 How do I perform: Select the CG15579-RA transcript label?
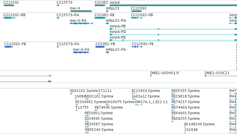tap(68, 15)
